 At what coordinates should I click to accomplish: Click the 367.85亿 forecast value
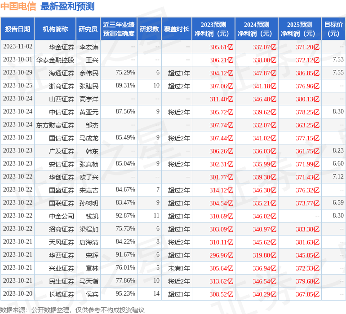308,294
